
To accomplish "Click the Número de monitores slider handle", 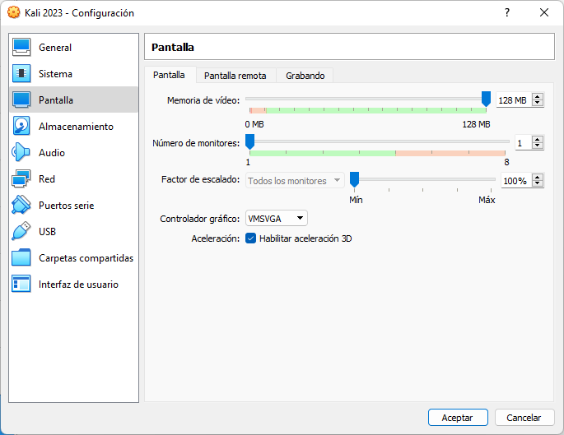I will pos(249,141).
